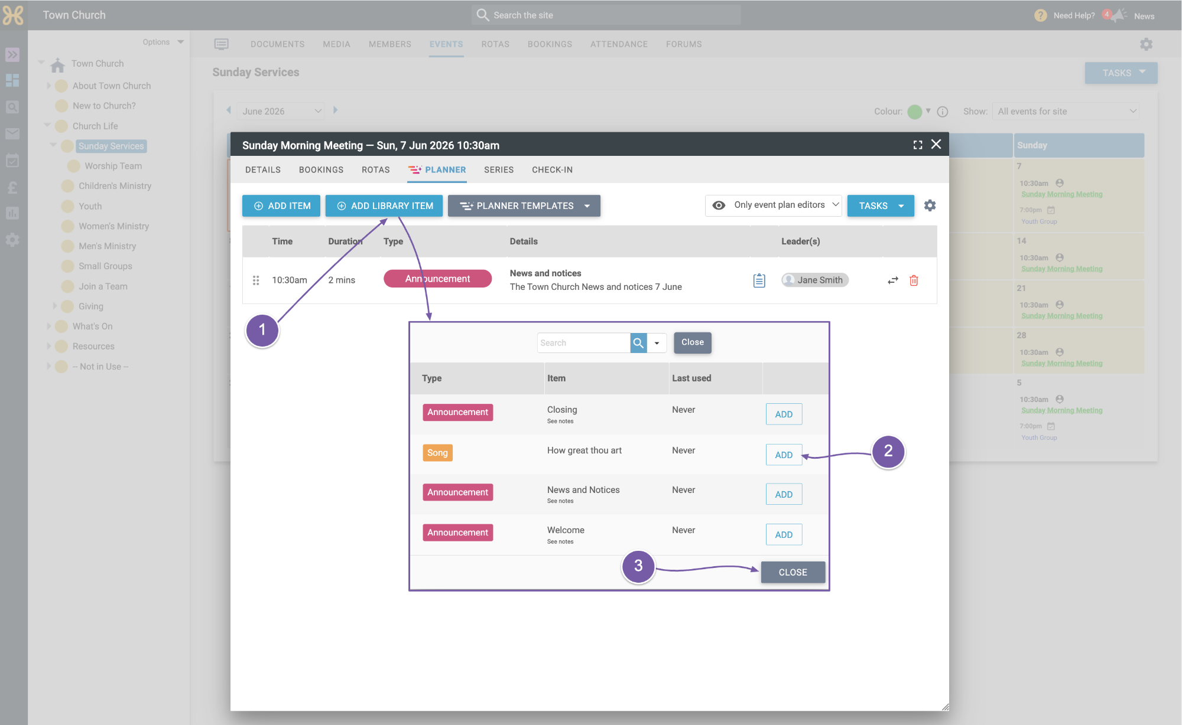Switch to the Check-In tab
This screenshot has height=725, width=1182.
552,170
